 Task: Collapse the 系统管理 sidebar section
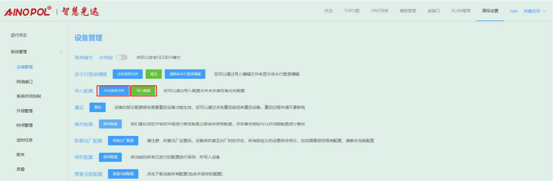click(61, 52)
